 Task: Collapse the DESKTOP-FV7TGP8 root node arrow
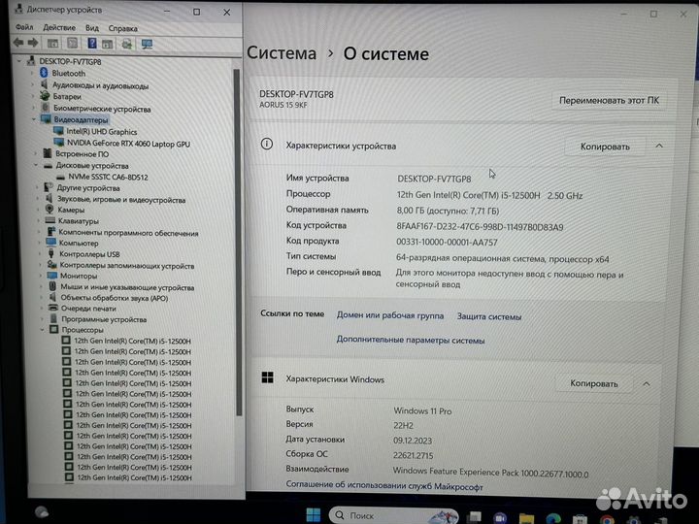pos(18,60)
